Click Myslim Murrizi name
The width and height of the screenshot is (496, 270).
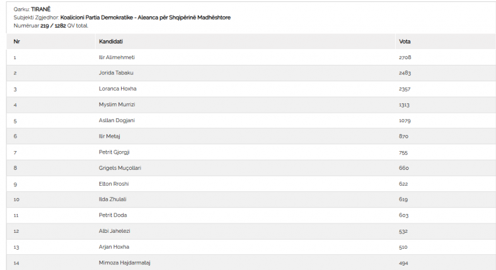tap(117, 104)
